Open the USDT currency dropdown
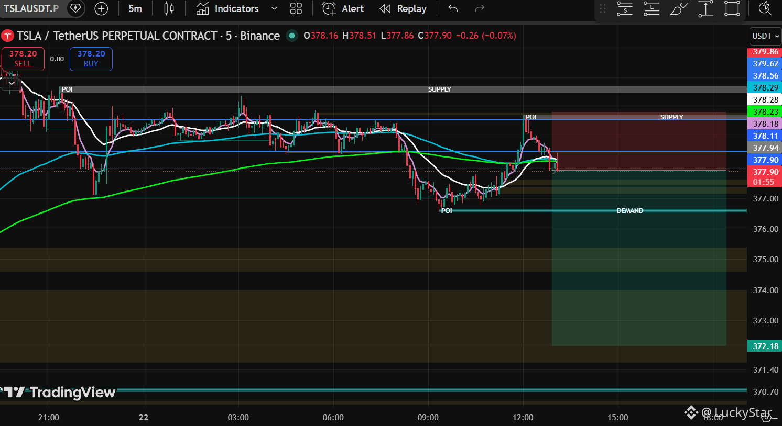The height and width of the screenshot is (426, 782). (765, 36)
